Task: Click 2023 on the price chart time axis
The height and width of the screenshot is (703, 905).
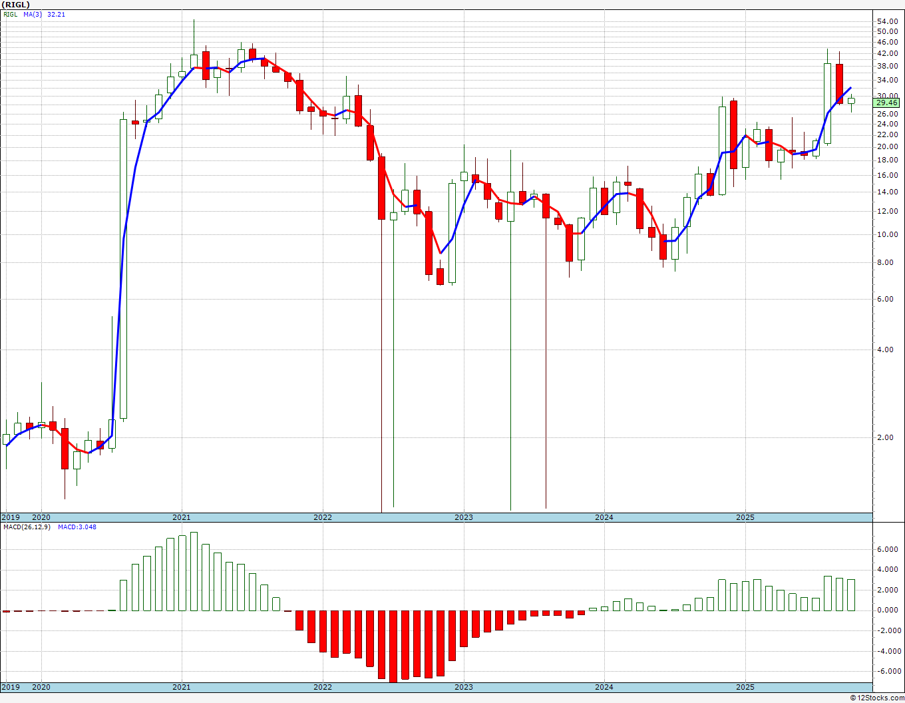Action: (x=464, y=517)
